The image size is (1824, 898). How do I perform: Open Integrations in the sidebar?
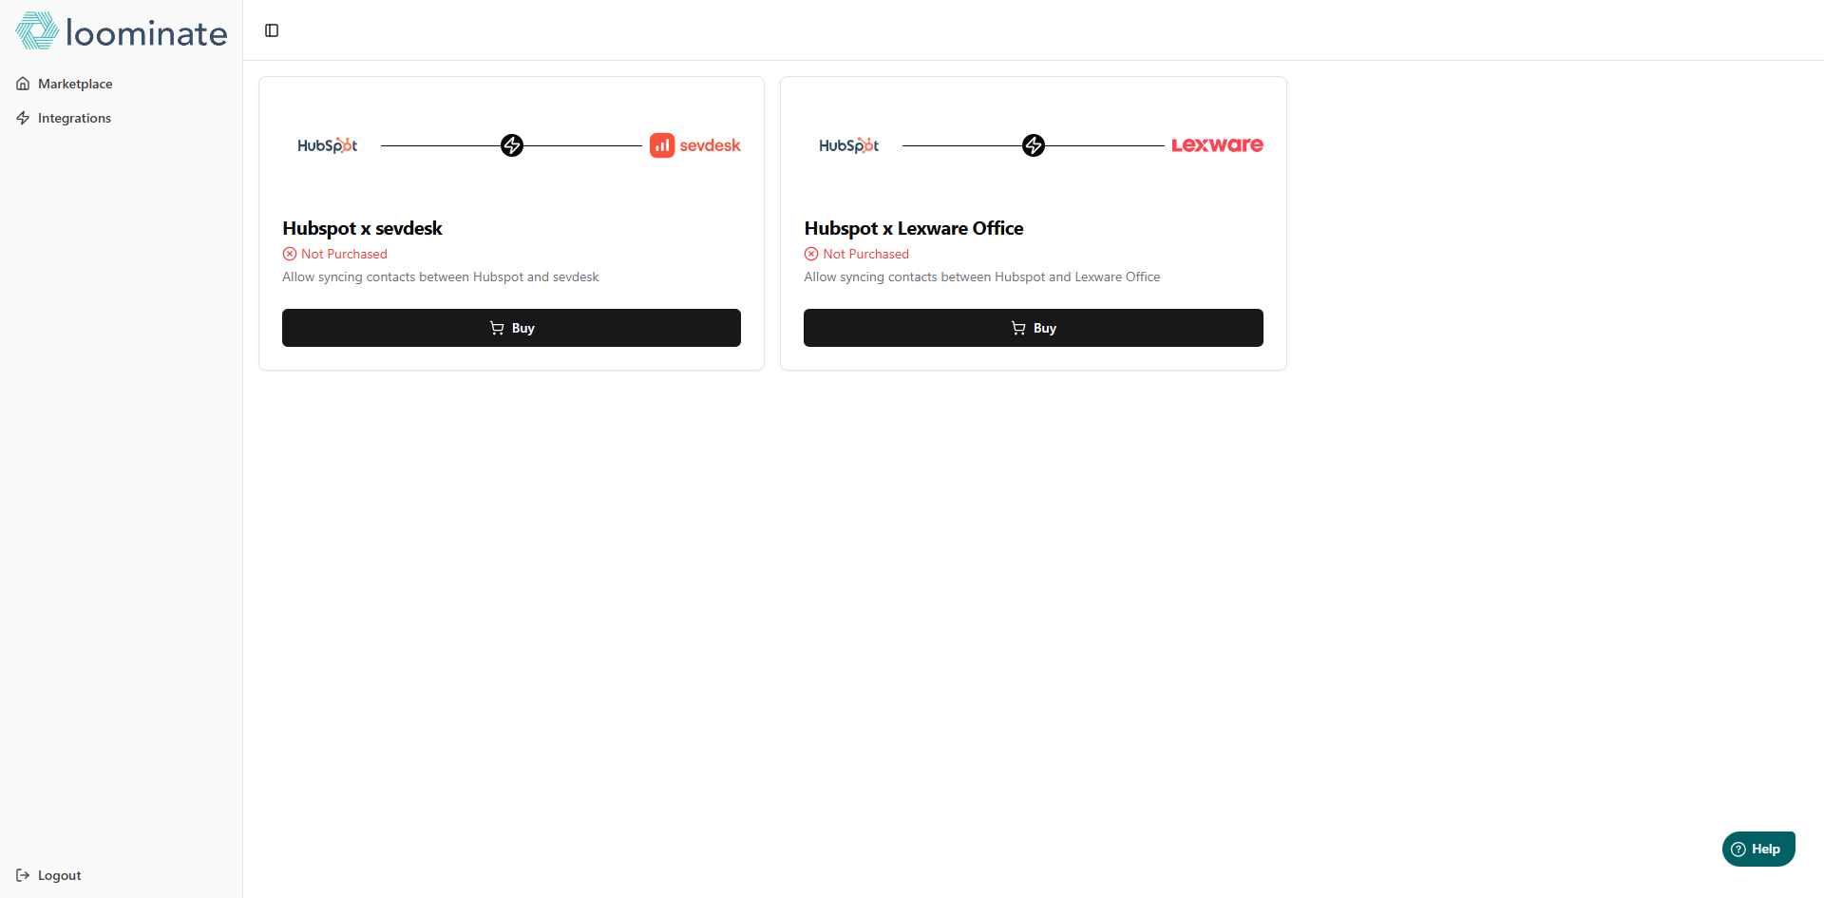coord(122,118)
